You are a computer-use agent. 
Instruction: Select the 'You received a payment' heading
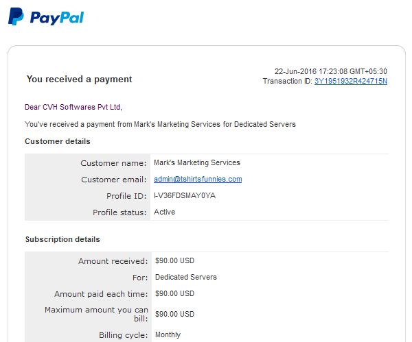point(79,80)
